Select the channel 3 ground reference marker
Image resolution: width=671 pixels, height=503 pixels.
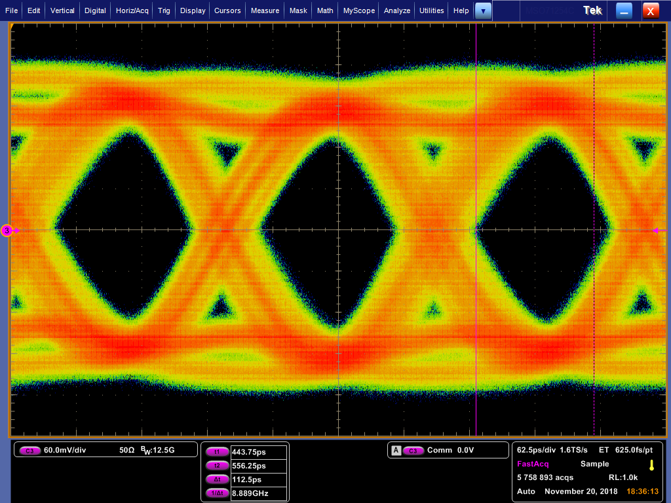pos(8,231)
